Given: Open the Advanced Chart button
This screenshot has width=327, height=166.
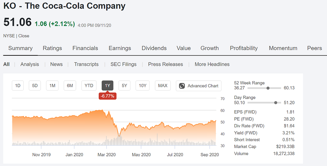Looking at the screenshot, I should (x=198, y=86).
